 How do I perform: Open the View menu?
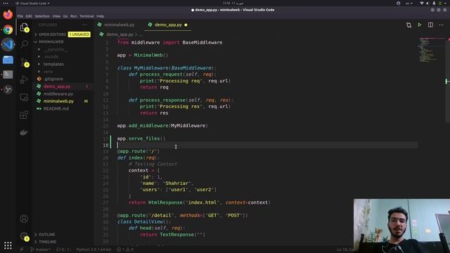pyautogui.click(x=56, y=16)
